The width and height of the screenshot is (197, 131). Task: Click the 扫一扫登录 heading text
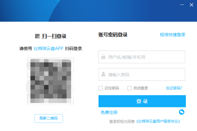54,36
